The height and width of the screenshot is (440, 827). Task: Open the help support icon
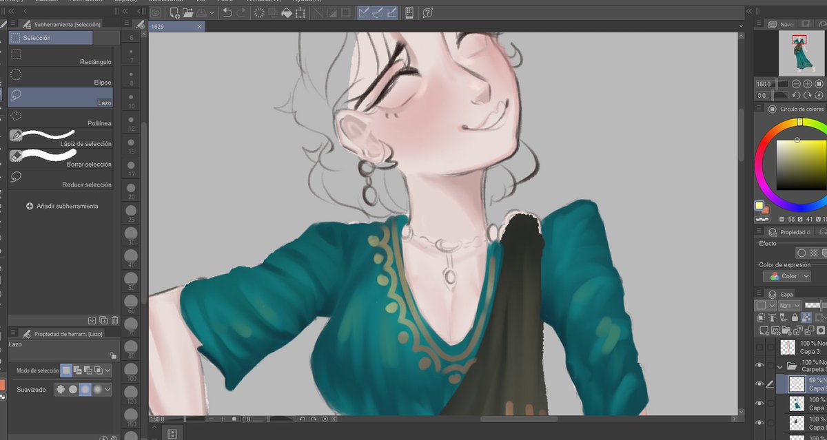[x=427, y=12]
